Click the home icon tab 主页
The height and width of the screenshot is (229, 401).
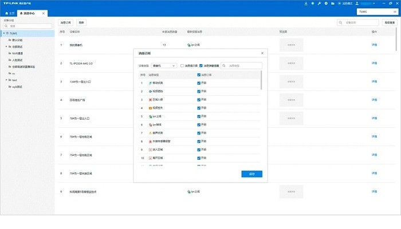pos(9,13)
